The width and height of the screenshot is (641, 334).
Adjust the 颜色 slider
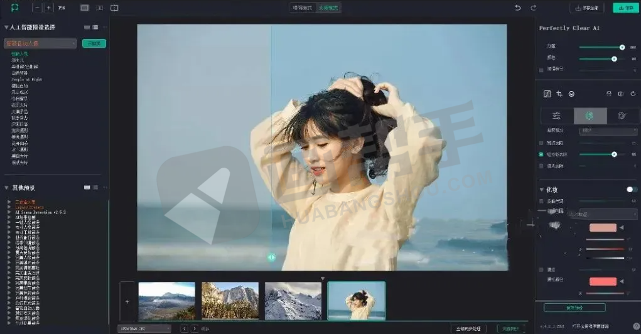[x=601, y=59]
